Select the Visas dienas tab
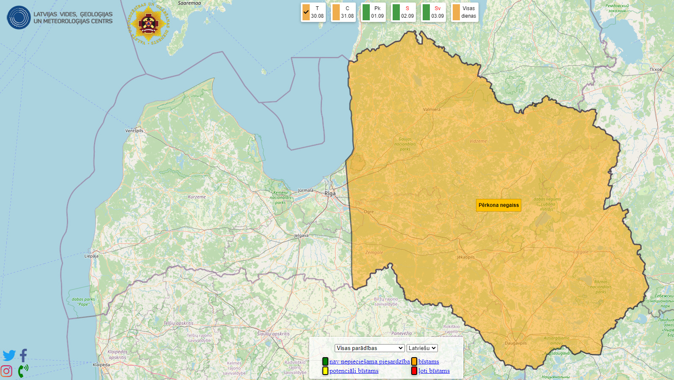Screen dimensions: 674x380 tap(465, 12)
